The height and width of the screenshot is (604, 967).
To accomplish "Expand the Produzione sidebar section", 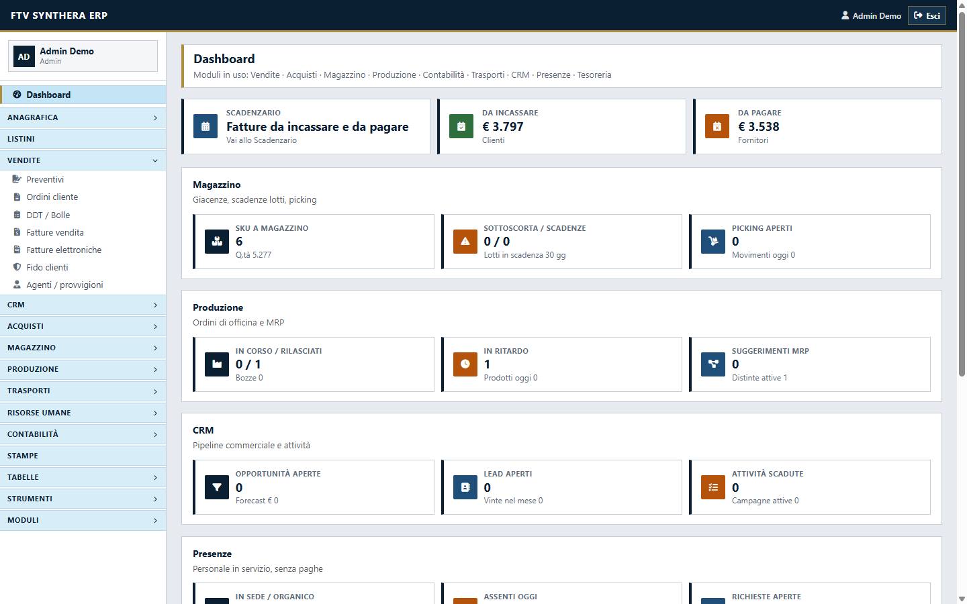I will [83, 369].
